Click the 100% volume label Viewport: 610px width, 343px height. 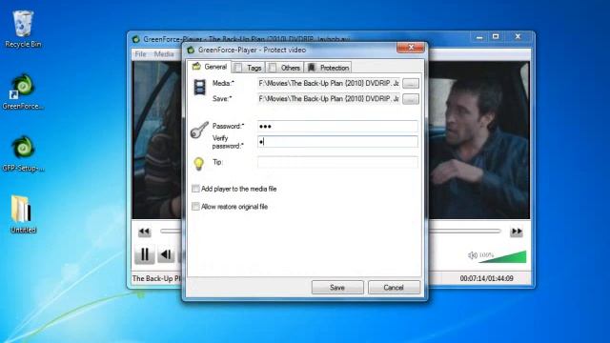tap(486, 255)
